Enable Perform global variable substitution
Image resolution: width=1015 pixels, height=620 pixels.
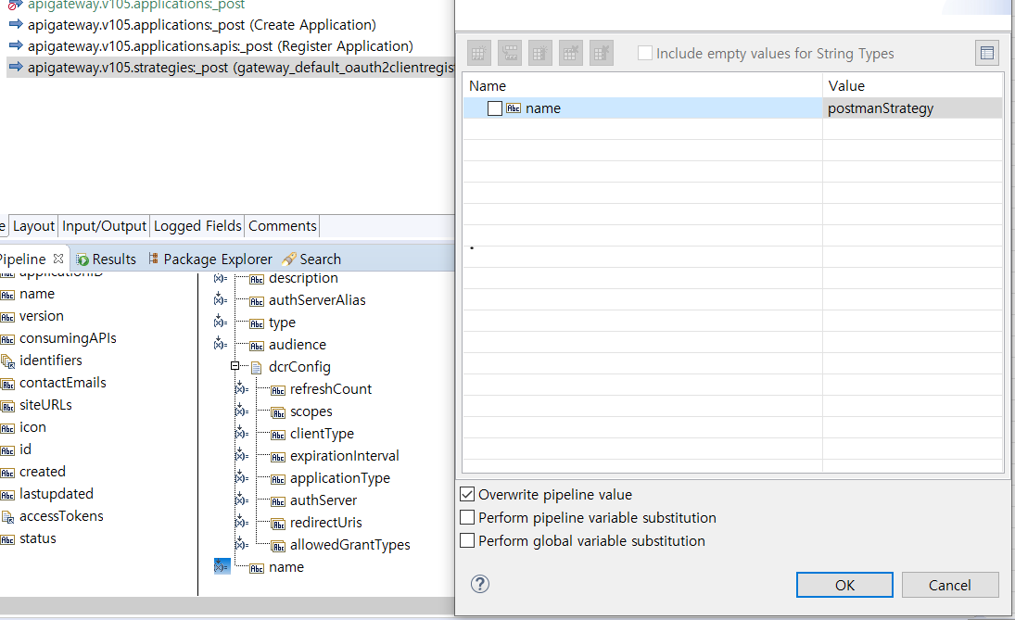467,541
